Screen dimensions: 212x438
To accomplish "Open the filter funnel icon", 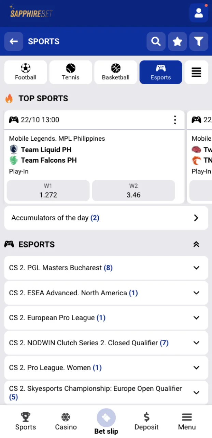I will [x=198, y=41].
